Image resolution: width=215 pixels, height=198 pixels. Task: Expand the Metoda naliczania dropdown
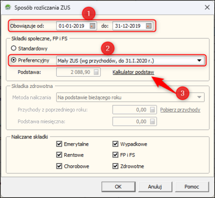point(199,97)
